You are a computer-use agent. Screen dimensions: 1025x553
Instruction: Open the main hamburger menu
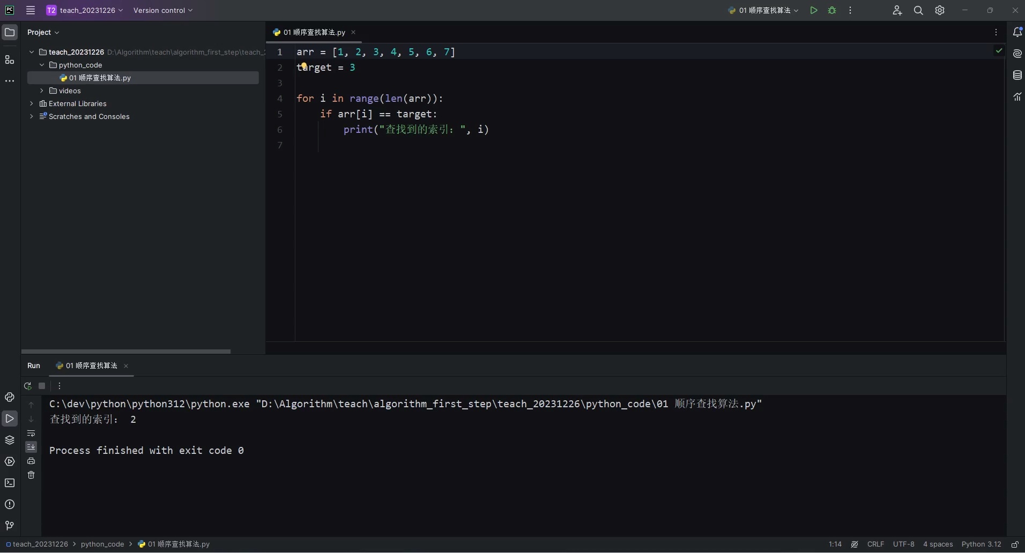pyautogui.click(x=30, y=10)
